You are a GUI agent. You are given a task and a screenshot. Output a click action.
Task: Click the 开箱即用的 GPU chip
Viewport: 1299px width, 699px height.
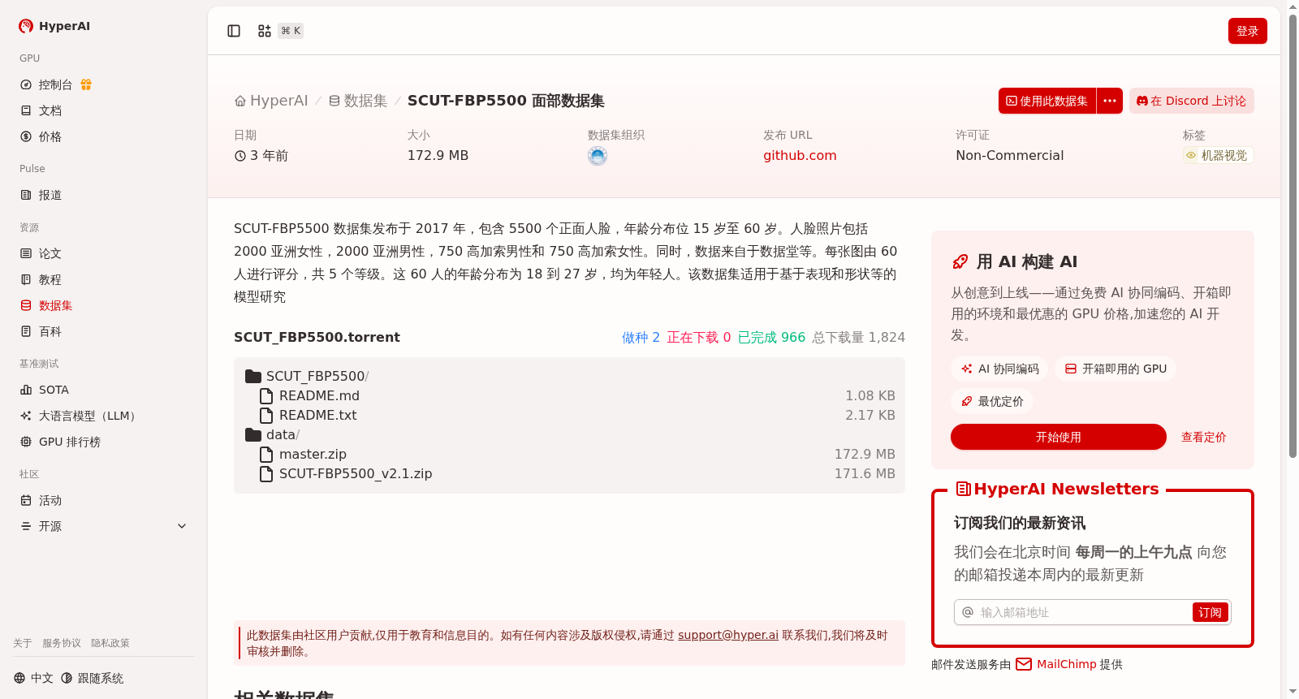click(x=1116, y=369)
